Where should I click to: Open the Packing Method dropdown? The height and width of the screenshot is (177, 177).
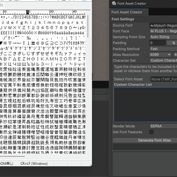[163, 49]
